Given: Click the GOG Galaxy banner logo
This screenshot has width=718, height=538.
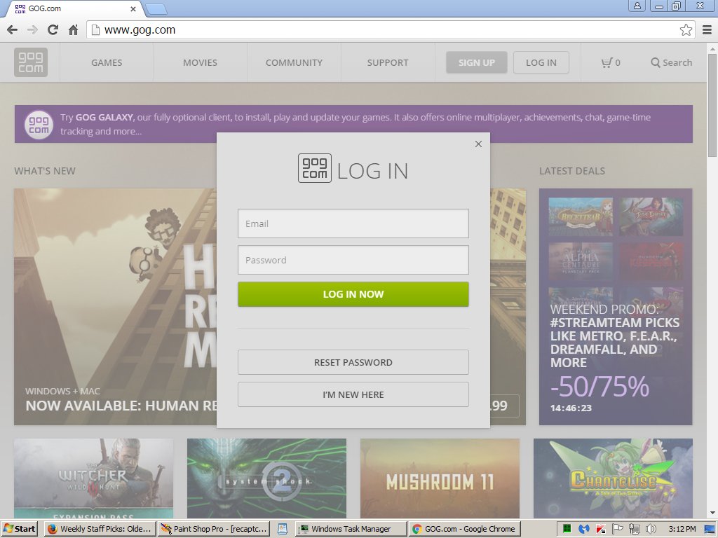Looking at the screenshot, I should click(x=39, y=125).
